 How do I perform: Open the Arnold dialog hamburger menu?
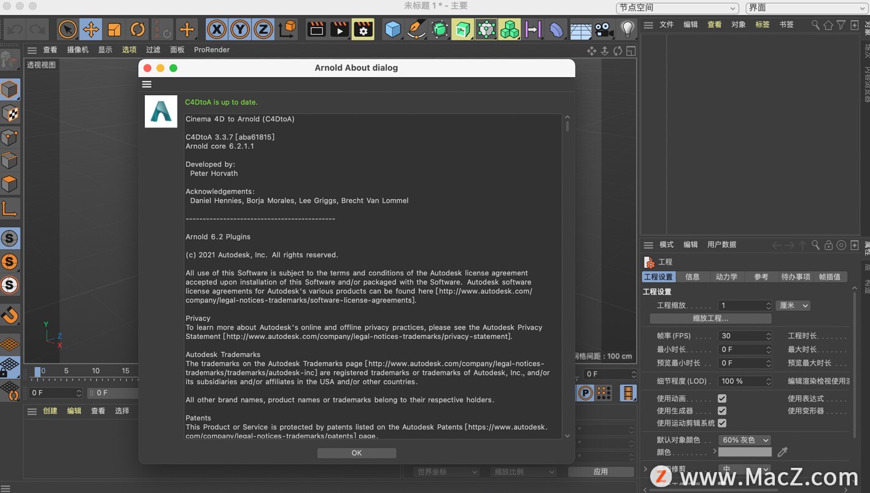click(x=147, y=84)
